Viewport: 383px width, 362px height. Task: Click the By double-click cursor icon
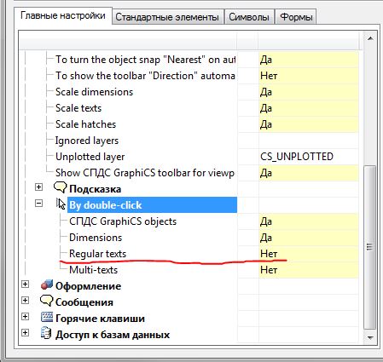pyautogui.click(x=61, y=204)
